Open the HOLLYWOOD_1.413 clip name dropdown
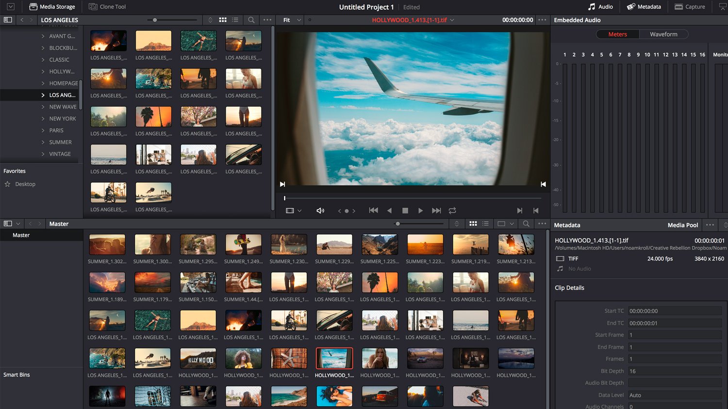Screen dimensions: 728x409 tap(452, 20)
